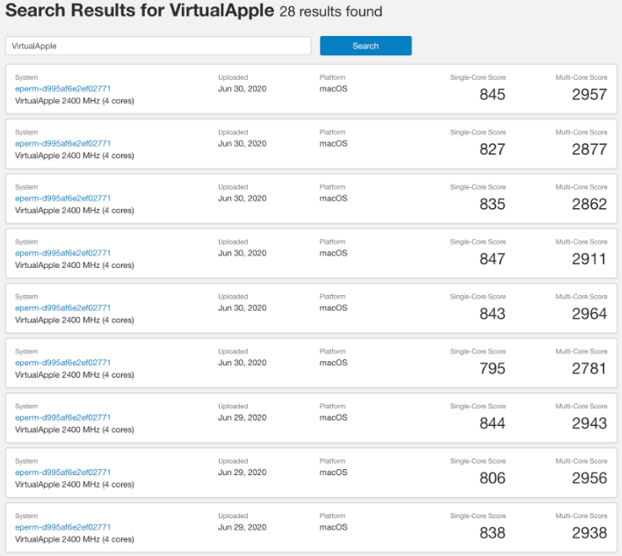Click the single-core score 827
Screen dimensions: 622x556
click(492, 149)
